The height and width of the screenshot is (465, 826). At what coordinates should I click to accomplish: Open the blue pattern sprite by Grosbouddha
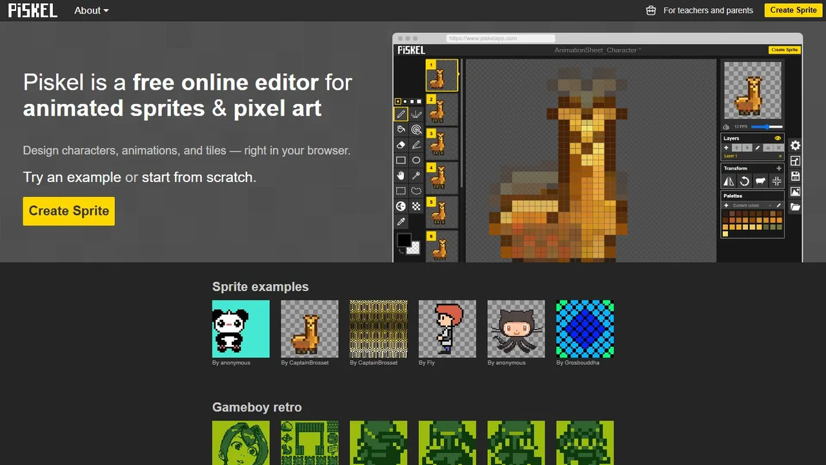tap(585, 329)
